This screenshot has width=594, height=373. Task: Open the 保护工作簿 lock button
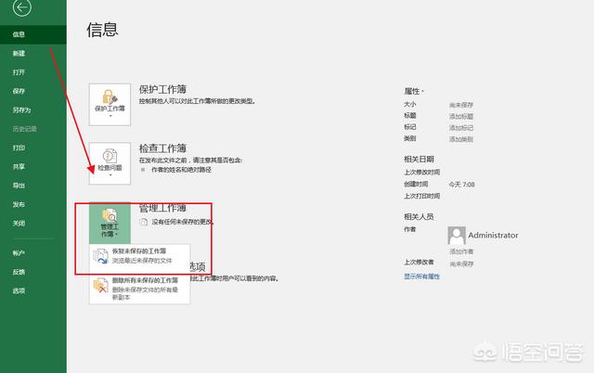[x=110, y=105]
